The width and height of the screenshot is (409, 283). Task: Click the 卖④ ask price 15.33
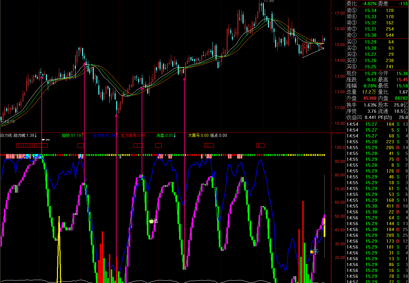(x=371, y=17)
